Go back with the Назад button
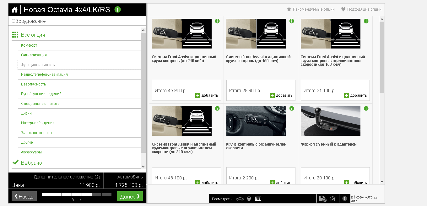The image size is (427, 206). (x=24, y=196)
